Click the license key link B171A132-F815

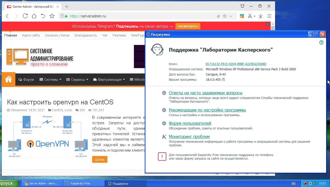coord(236,64)
